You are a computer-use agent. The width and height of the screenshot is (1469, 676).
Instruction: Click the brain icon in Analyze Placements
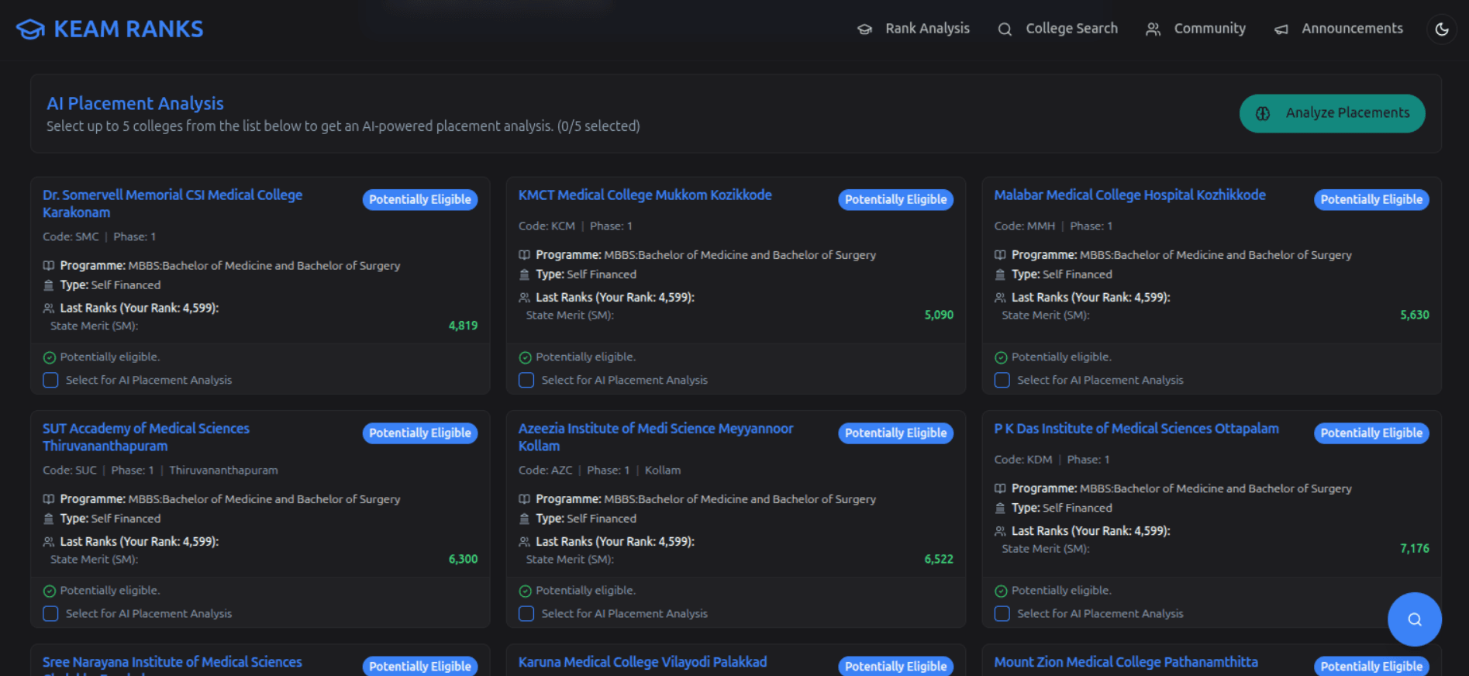pos(1263,113)
